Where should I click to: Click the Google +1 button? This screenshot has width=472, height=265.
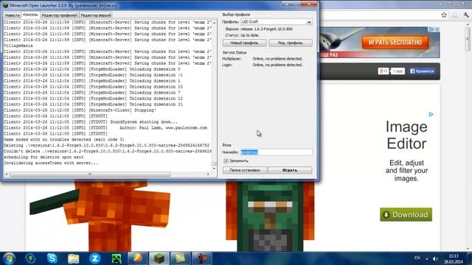click(383, 71)
